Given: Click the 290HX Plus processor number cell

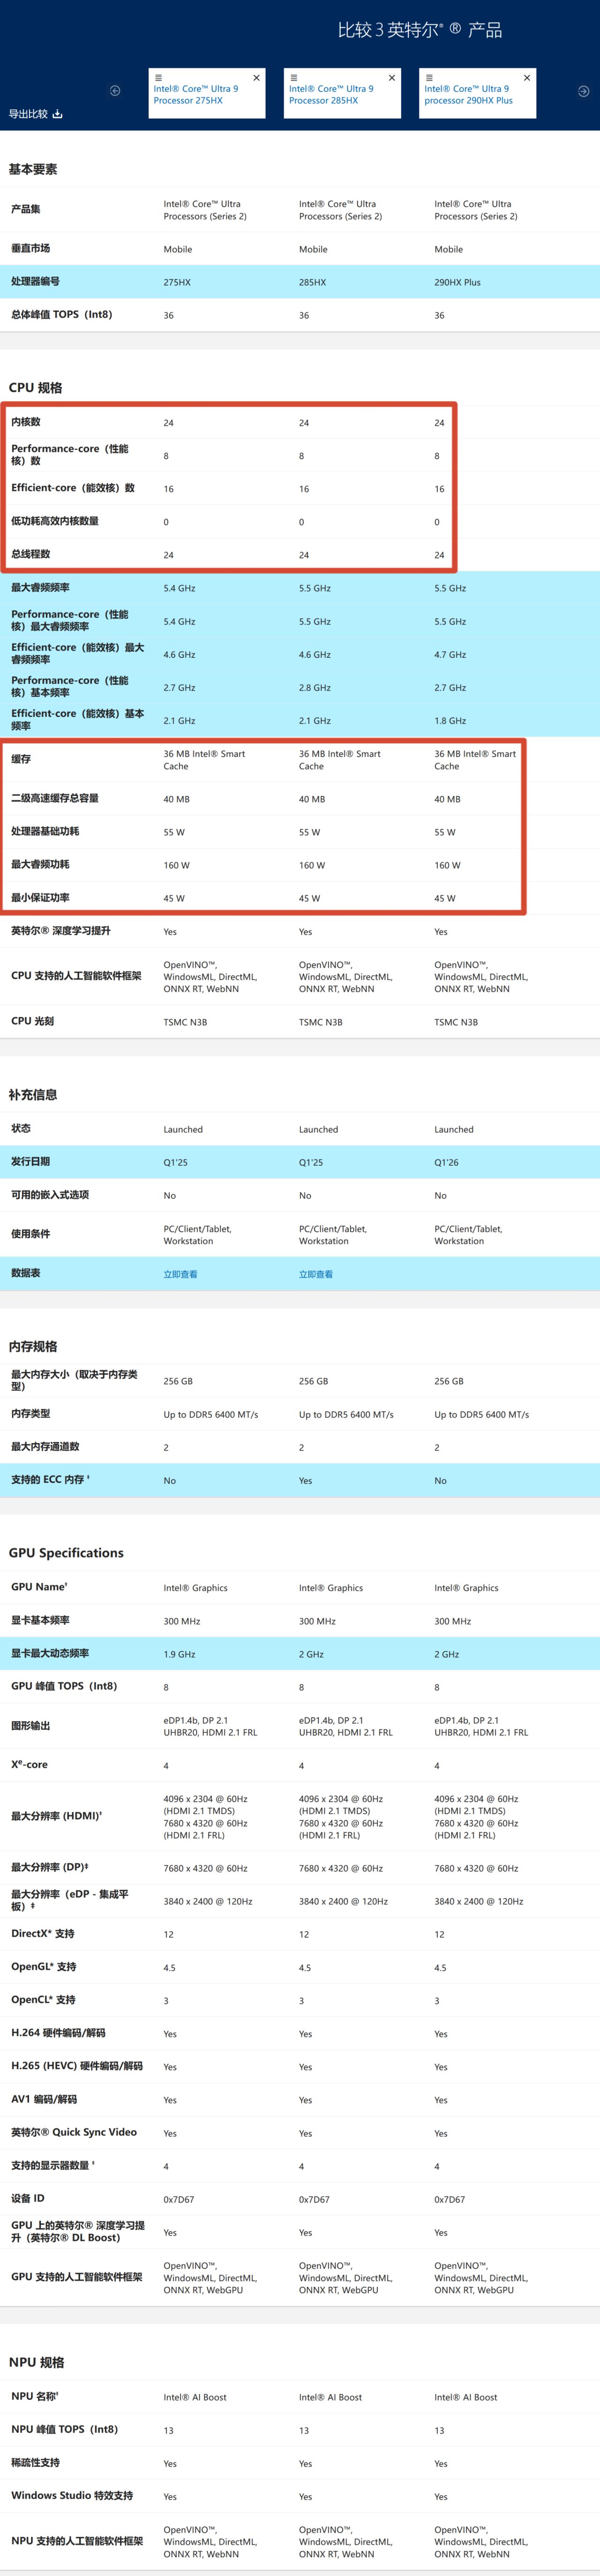Looking at the screenshot, I should [457, 283].
